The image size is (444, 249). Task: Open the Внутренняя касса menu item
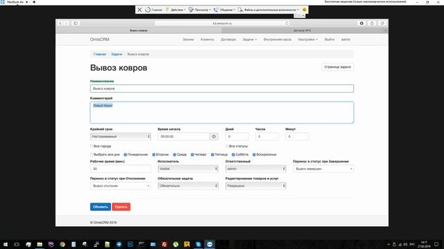pos(277,39)
